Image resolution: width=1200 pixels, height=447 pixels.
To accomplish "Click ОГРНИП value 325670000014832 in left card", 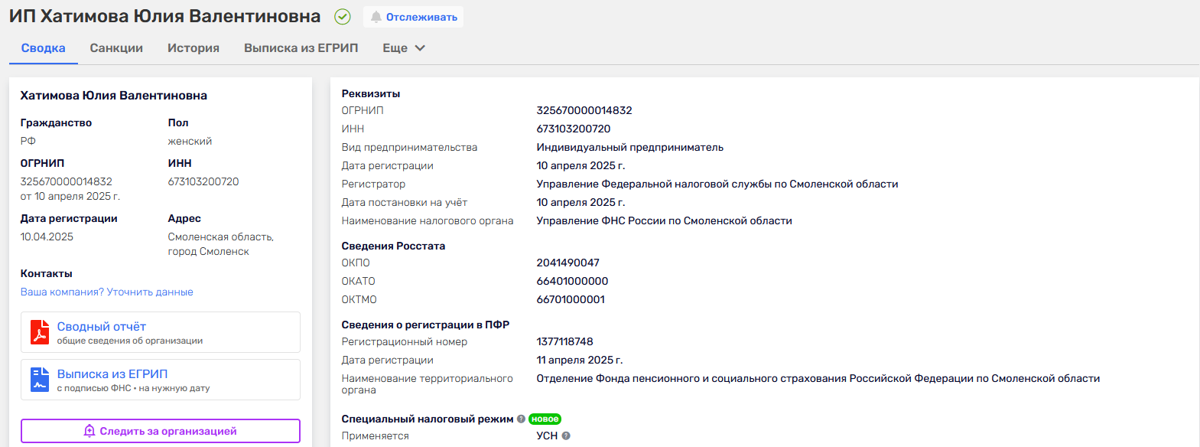I will click(x=67, y=181).
